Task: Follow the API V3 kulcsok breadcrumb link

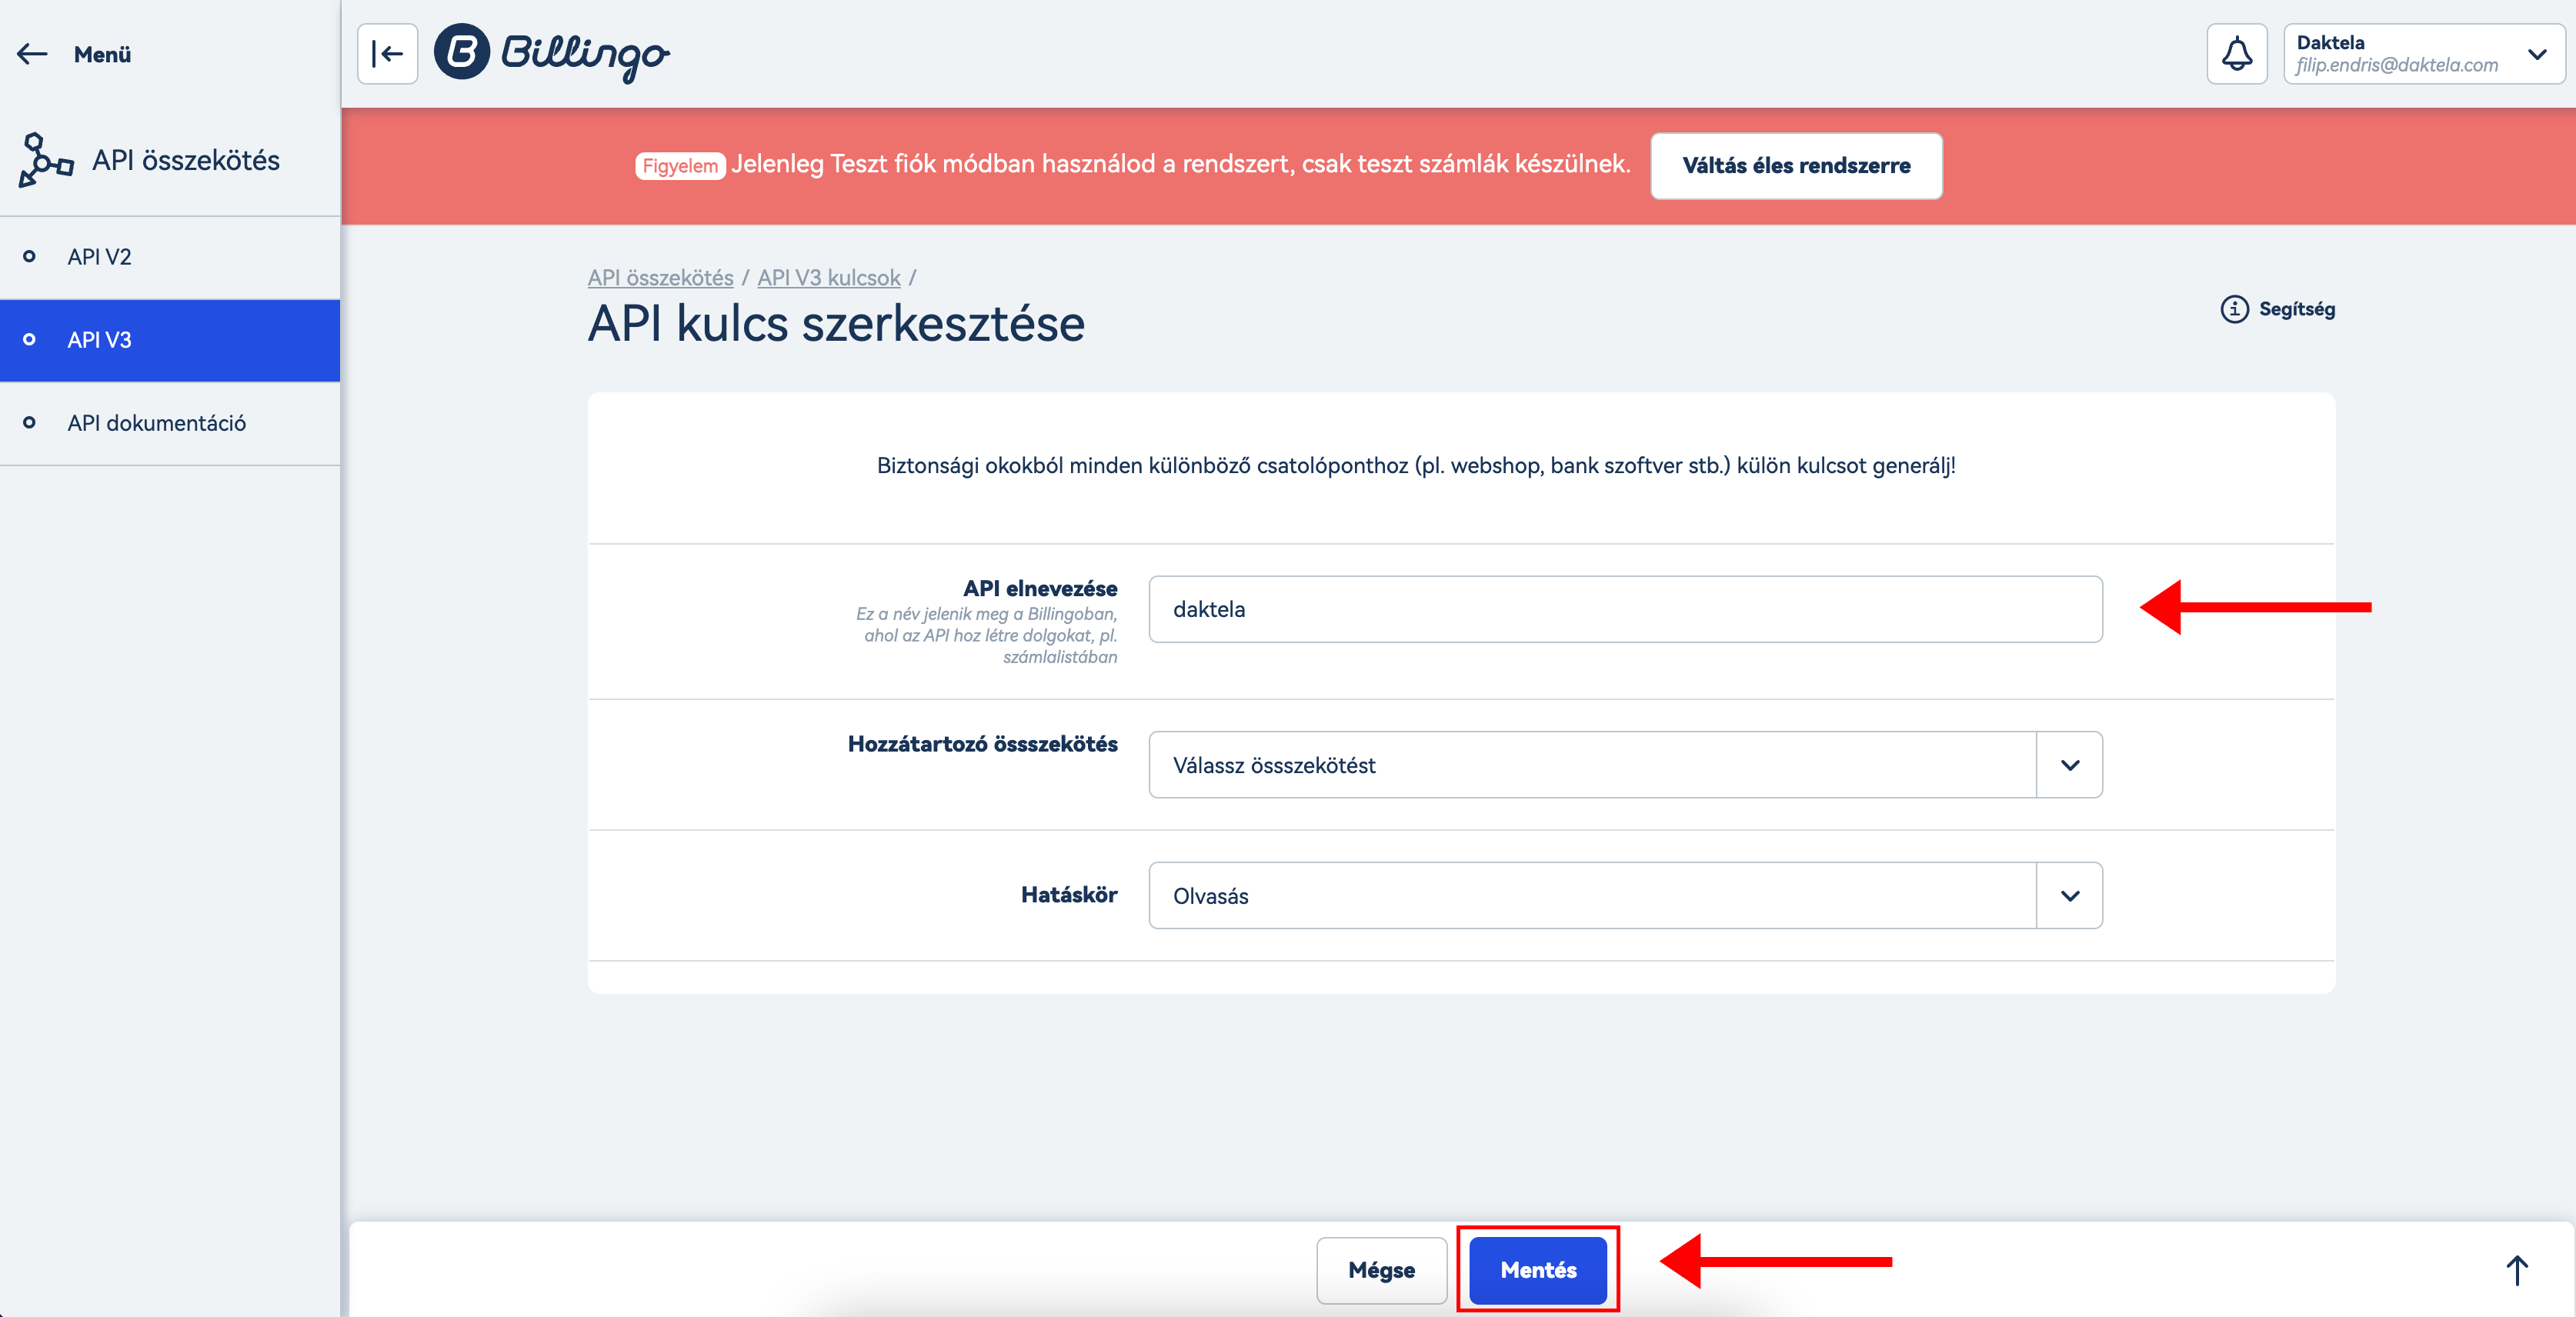Action: [828, 278]
